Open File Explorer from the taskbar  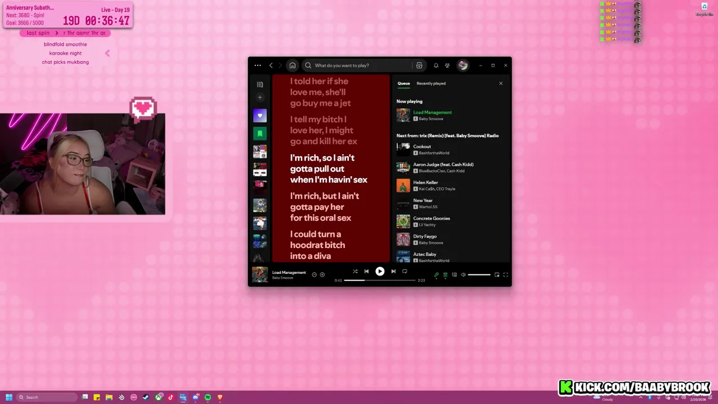click(109, 397)
